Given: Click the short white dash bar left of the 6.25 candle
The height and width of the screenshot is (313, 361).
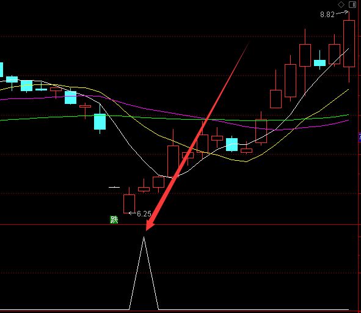Looking at the screenshot, I should (114, 188).
